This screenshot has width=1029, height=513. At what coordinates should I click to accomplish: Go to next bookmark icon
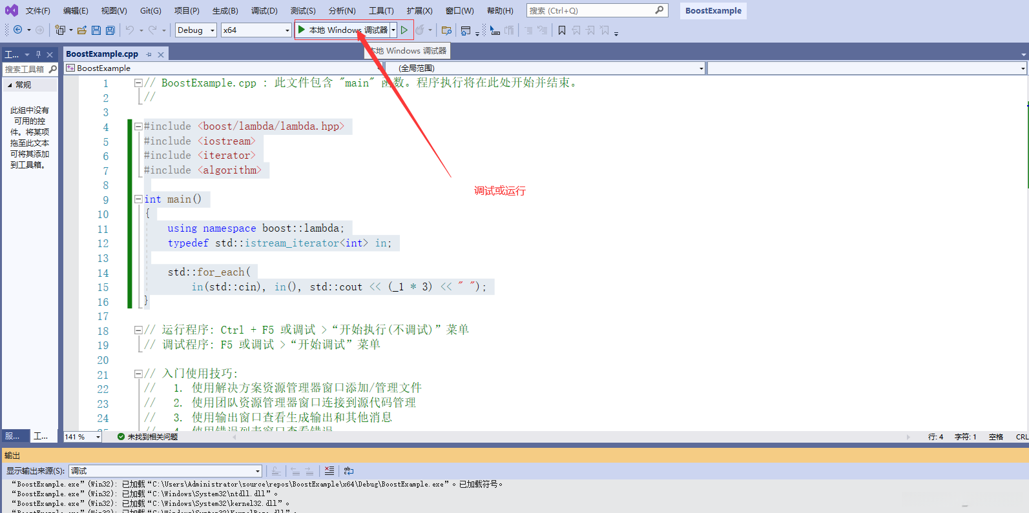pyautogui.click(x=590, y=30)
